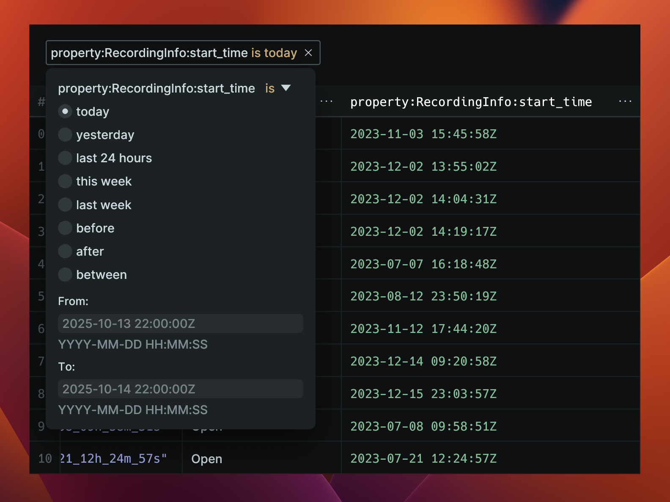Select the 'yesterday' radio option

[x=65, y=135]
